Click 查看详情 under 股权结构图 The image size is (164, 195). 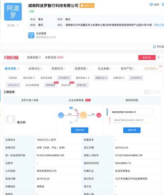click(x=132, y=130)
